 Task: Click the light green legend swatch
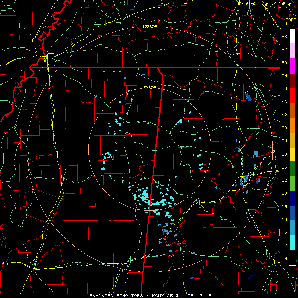(x=292, y=183)
